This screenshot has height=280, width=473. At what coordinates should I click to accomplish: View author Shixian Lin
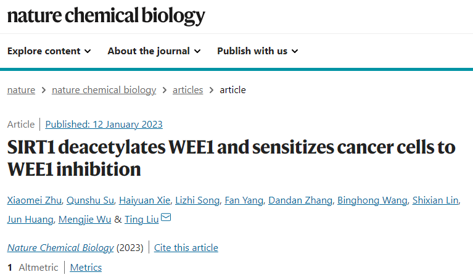pos(435,200)
